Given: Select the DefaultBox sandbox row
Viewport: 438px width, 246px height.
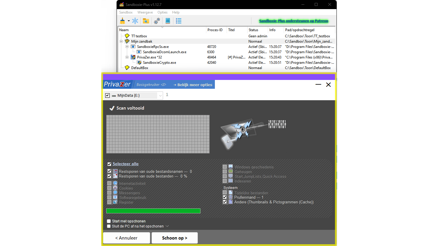Looking at the screenshot, I should coord(227,68).
